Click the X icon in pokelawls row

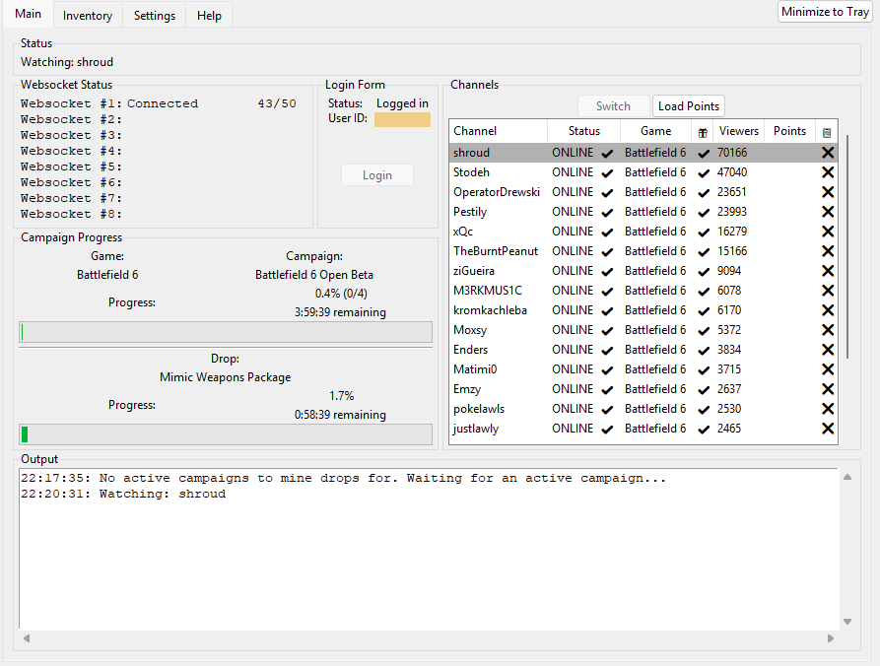coord(827,409)
